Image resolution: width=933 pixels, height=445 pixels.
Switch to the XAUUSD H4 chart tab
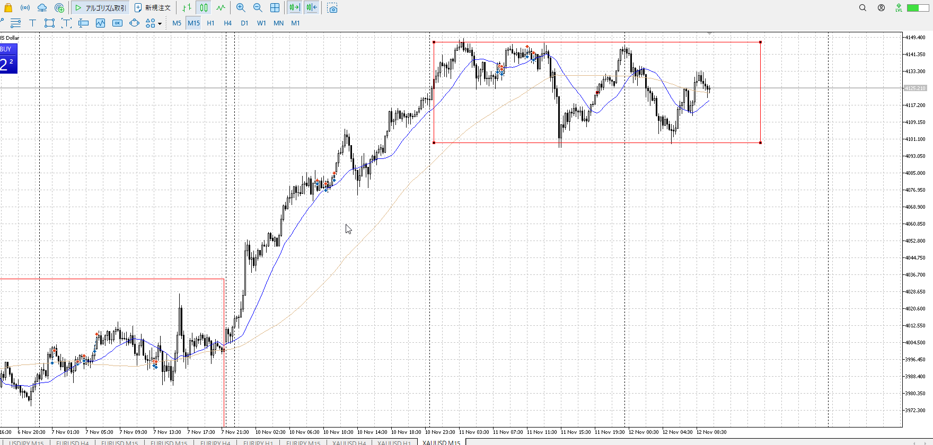point(349,442)
